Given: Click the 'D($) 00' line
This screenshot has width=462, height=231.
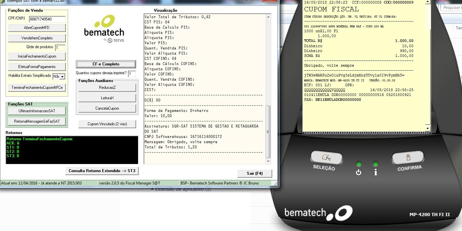Looking at the screenshot, I should pos(152,100).
